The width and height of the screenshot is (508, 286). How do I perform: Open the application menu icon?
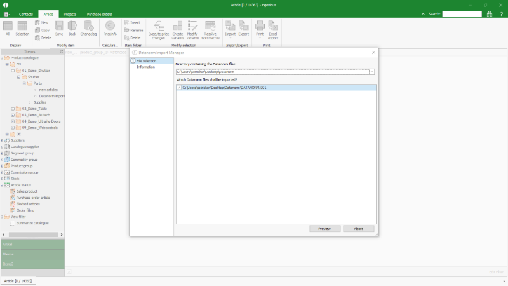pyautogui.click(x=6, y=14)
